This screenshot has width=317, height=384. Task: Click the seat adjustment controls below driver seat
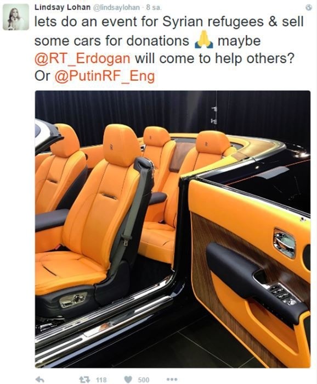pos(73,299)
